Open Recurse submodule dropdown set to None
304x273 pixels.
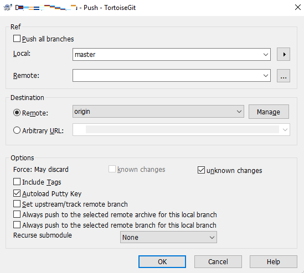pyautogui.click(x=168, y=237)
